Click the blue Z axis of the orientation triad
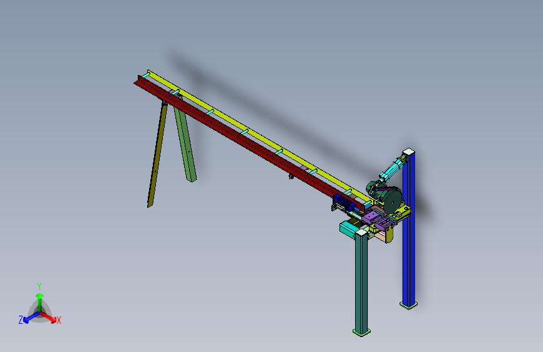Image resolution: width=543 pixels, height=352 pixels. (x=32, y=317)
